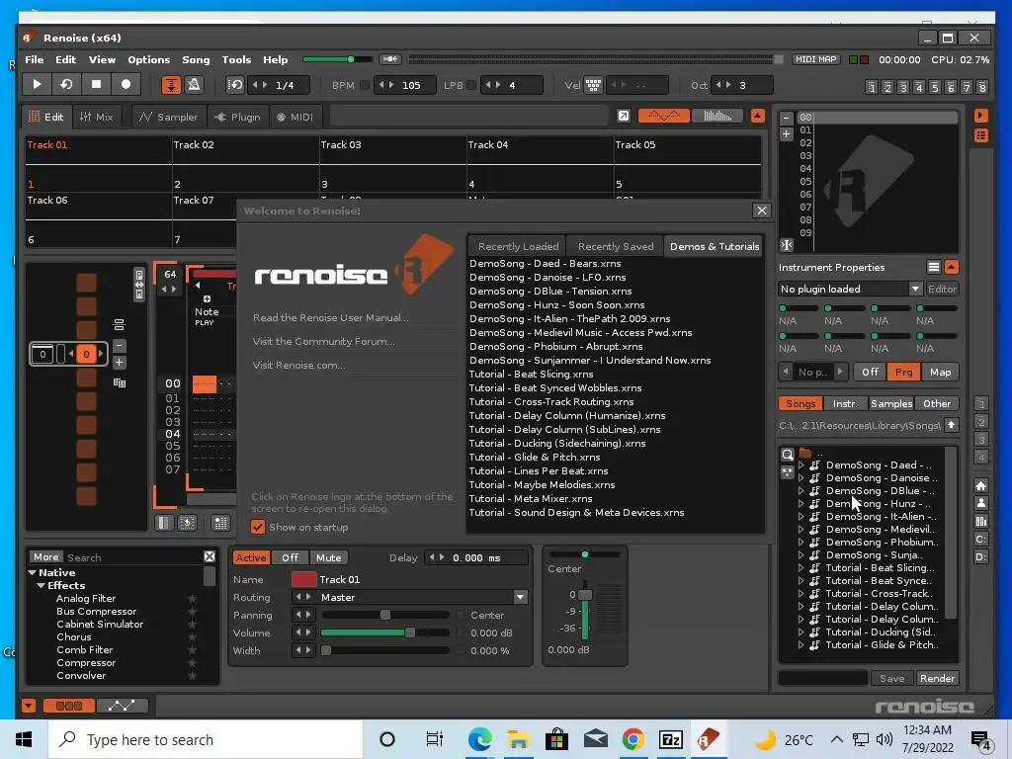
Task: Click the Render button
Action: (x=937, y=678)
